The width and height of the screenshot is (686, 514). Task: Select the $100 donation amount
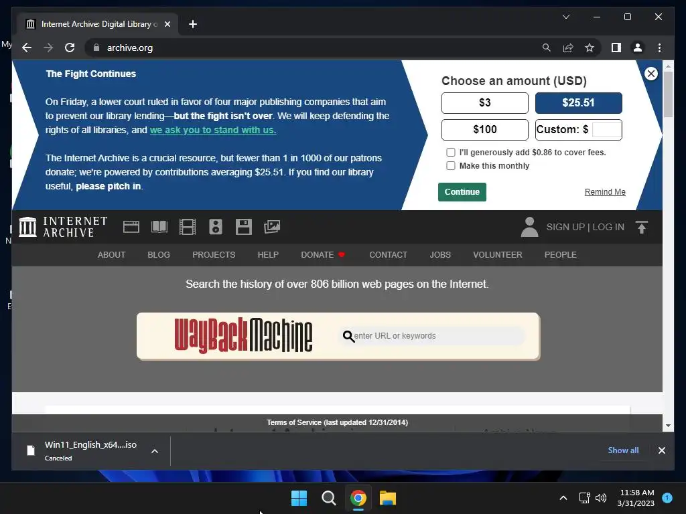click(485, 130)
